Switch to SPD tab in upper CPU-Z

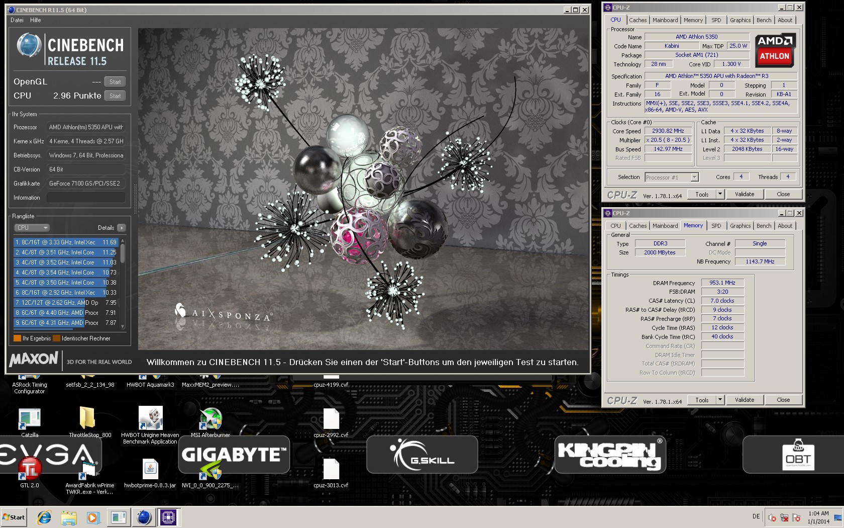716,20
